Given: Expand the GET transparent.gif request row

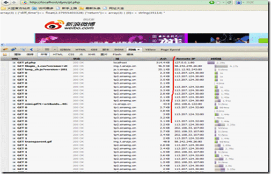Looking at the screenshot, I should 14,142.
